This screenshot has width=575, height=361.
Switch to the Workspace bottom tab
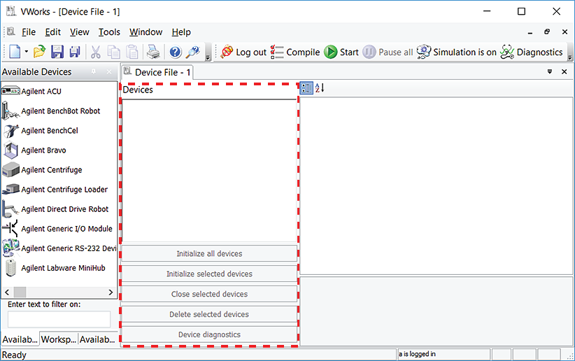pyautogui.click(x=58, y=339)
